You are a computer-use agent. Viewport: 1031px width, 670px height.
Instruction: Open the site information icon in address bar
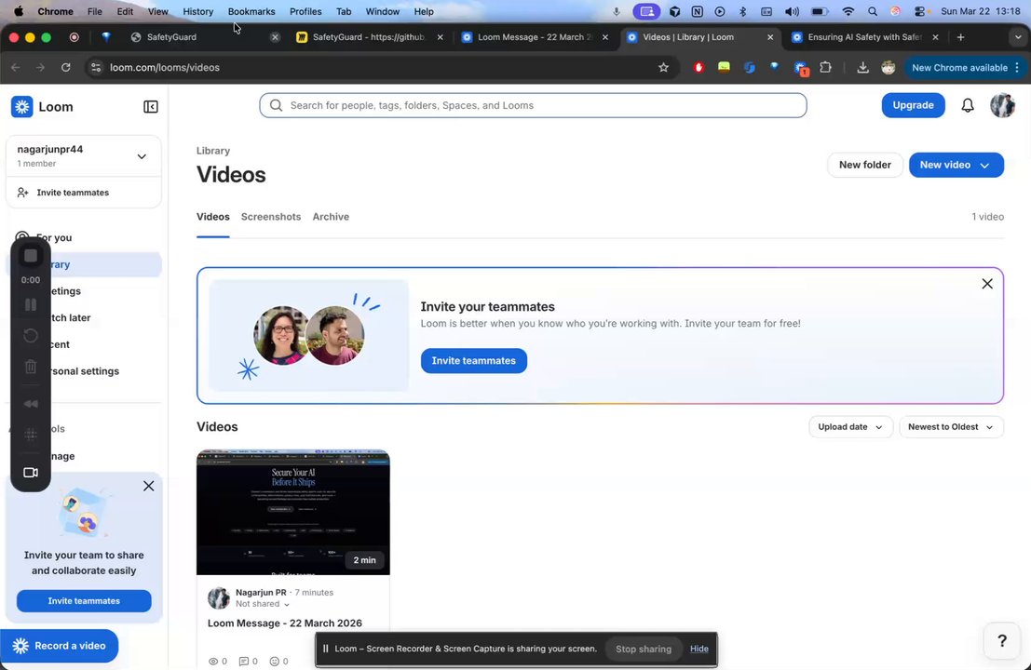coord(96,68)
